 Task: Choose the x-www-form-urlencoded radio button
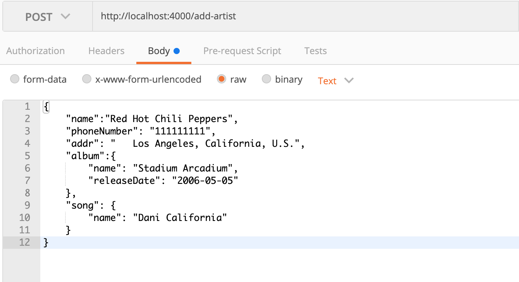point(87,79)
